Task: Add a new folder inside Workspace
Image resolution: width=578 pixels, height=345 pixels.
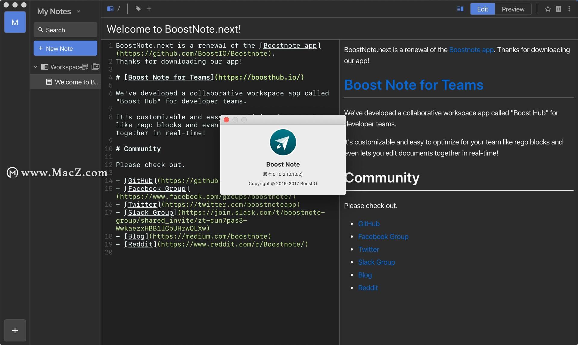Action: tap(95, 66)
